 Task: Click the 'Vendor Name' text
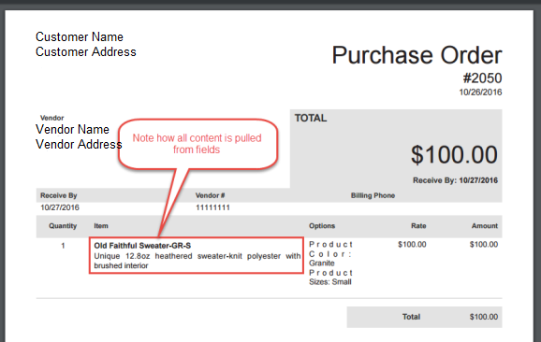point(72,130)
